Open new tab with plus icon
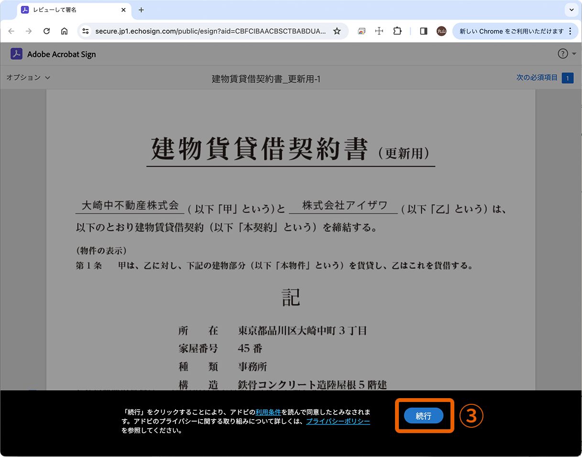This screenshot has height=457, width=582. pos(141,10)
